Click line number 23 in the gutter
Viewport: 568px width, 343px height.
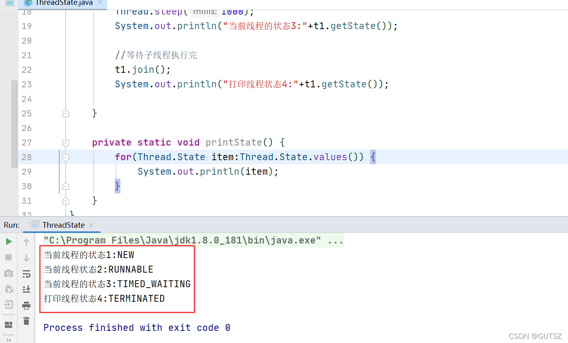pyautogui.click(x=27, y=84)
